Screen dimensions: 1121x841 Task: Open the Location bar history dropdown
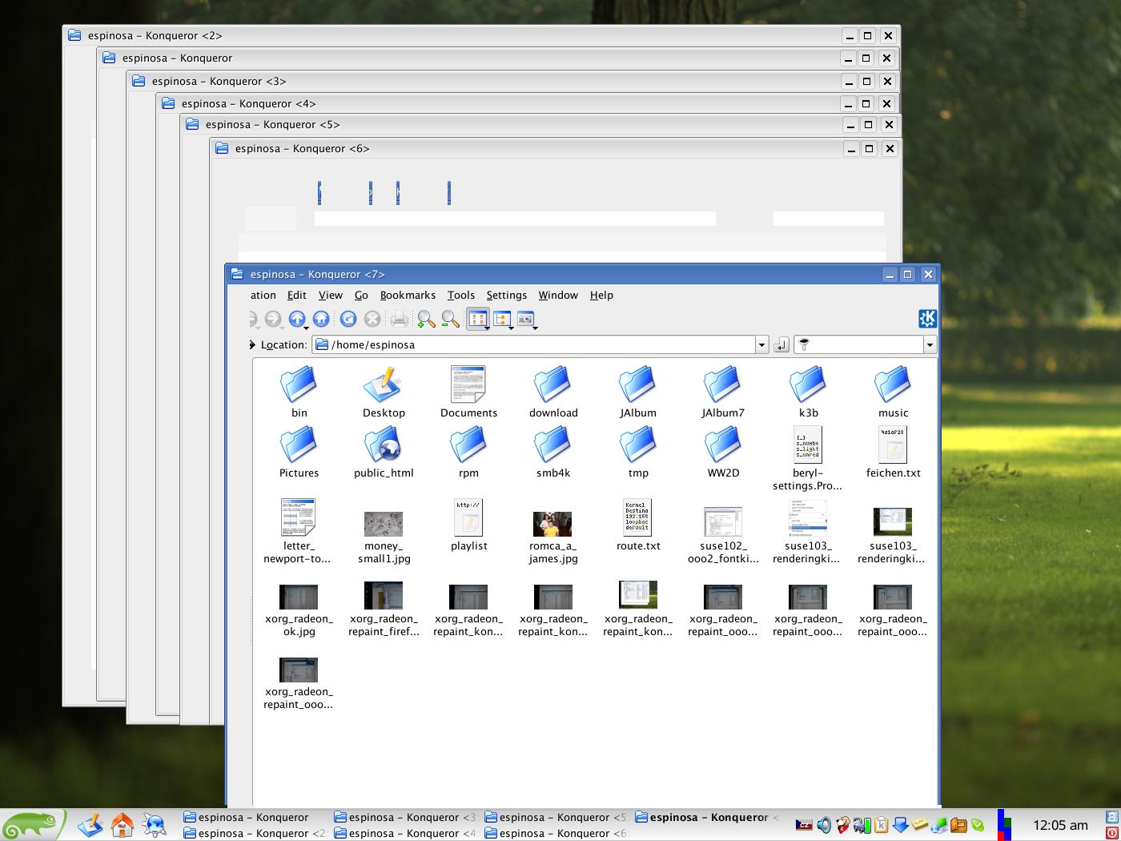(x=761, y=344)
